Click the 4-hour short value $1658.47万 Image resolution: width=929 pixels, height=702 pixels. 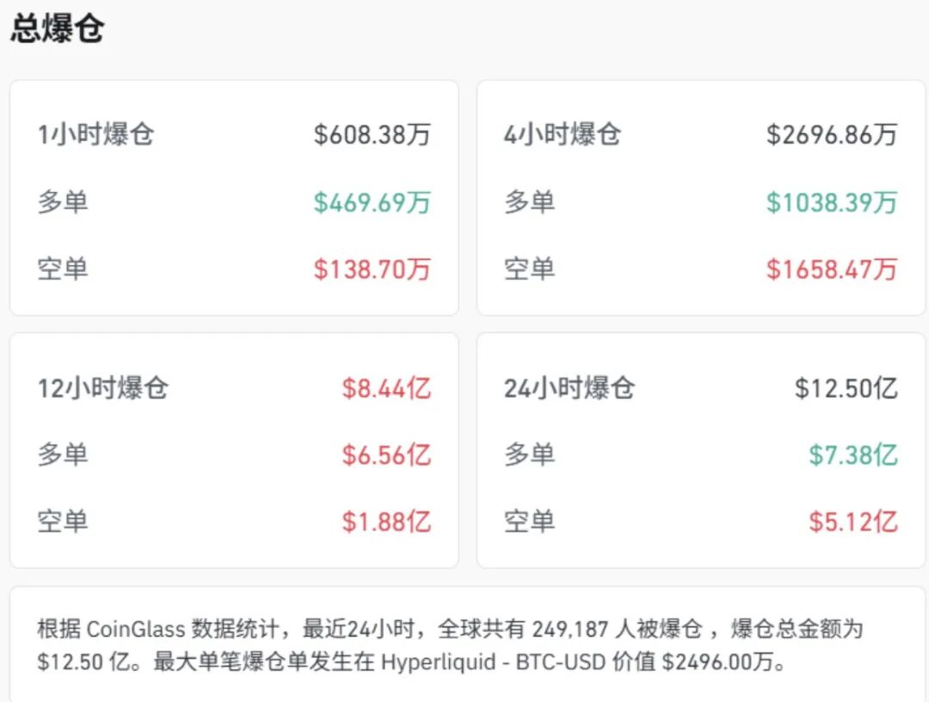coord(832,269)
